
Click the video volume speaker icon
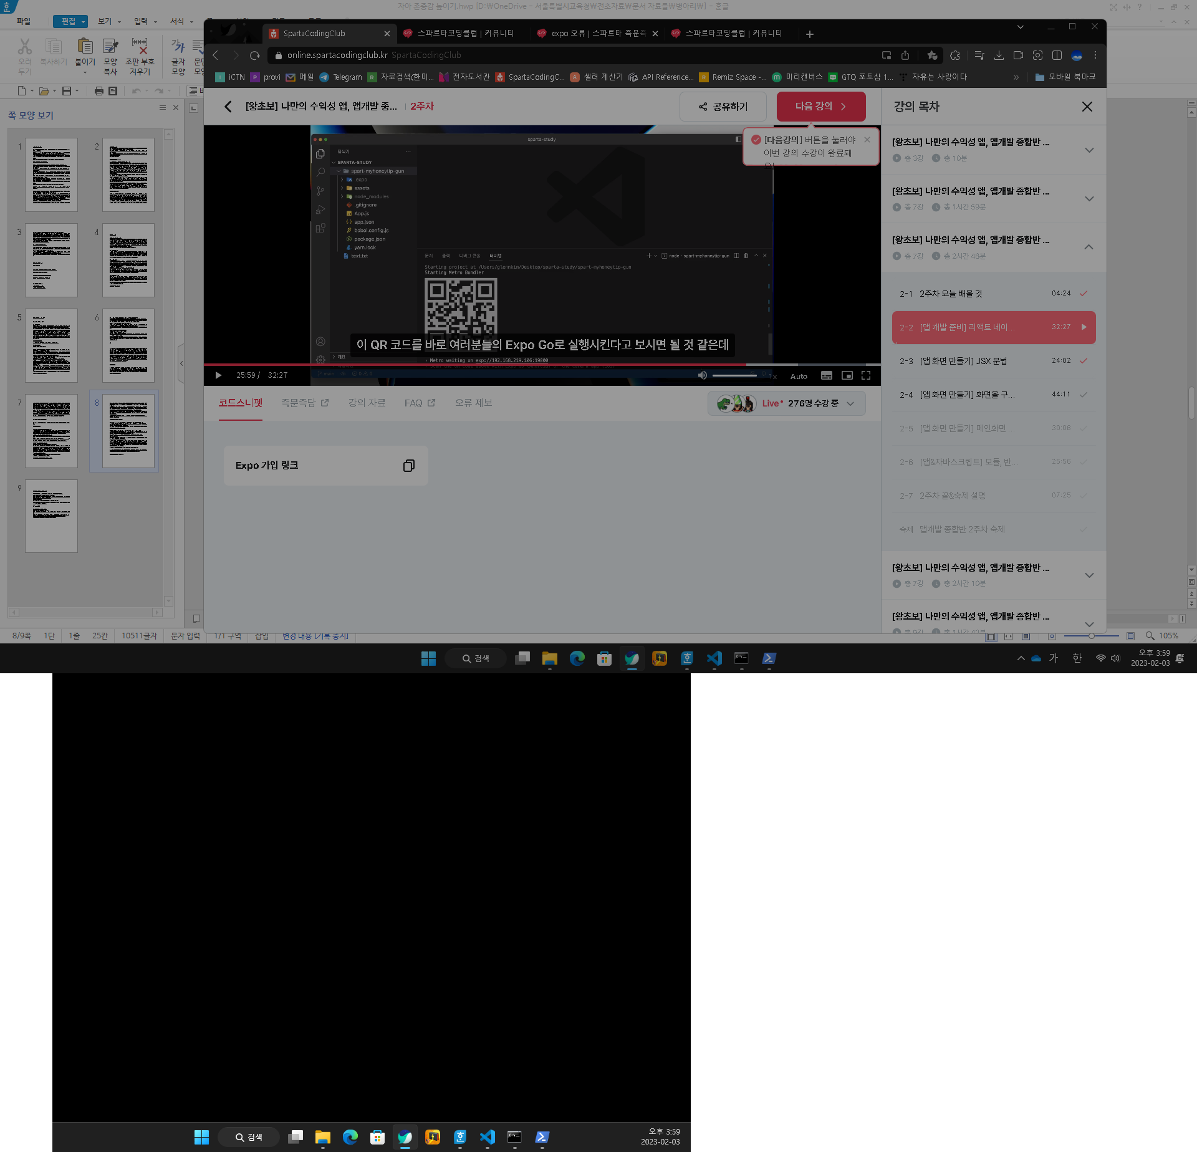[x=703, y=375]
